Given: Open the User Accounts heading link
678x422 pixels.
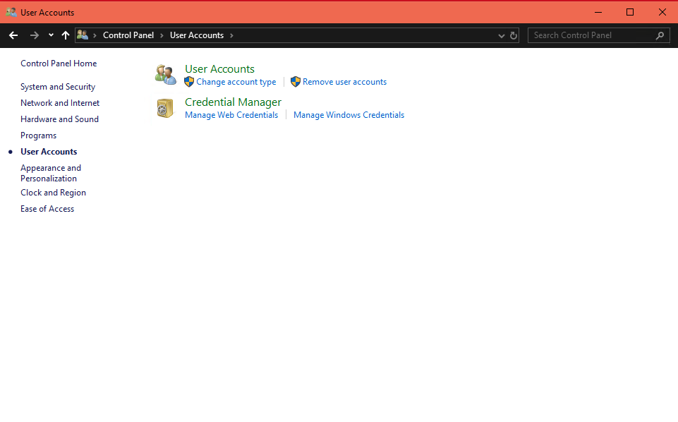Looking at the screenshot, I should pyautogui.click(x=219, y=69).
